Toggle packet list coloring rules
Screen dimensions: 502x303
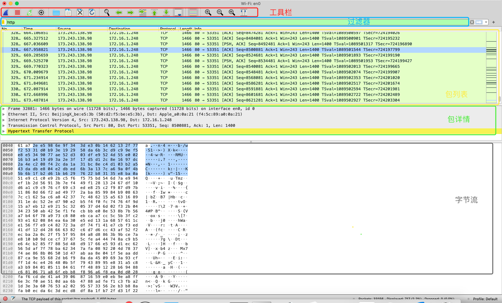pos(193,12)
